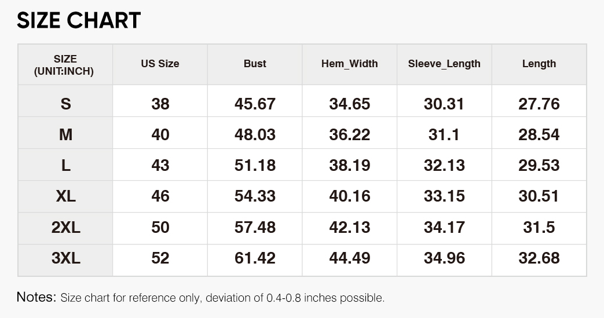Select length value 27.76 for size S
The width and height of the screenshot is (604, 318).
coord(539,104)
